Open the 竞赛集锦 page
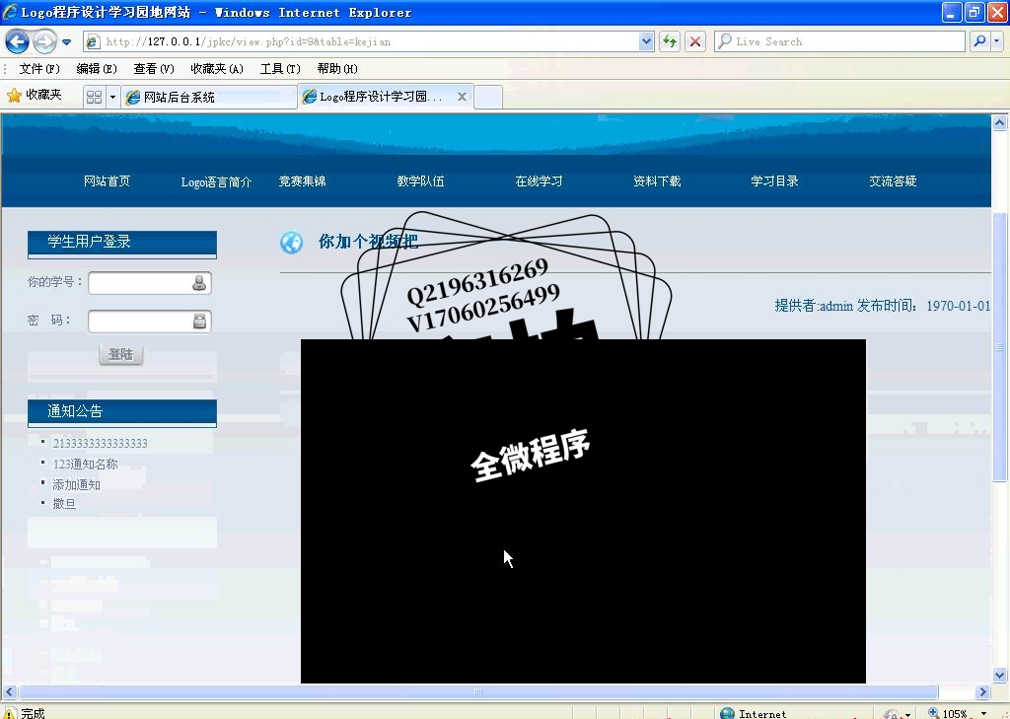The height and width of the screenshot is (719, 1010). tap(302, 181)
